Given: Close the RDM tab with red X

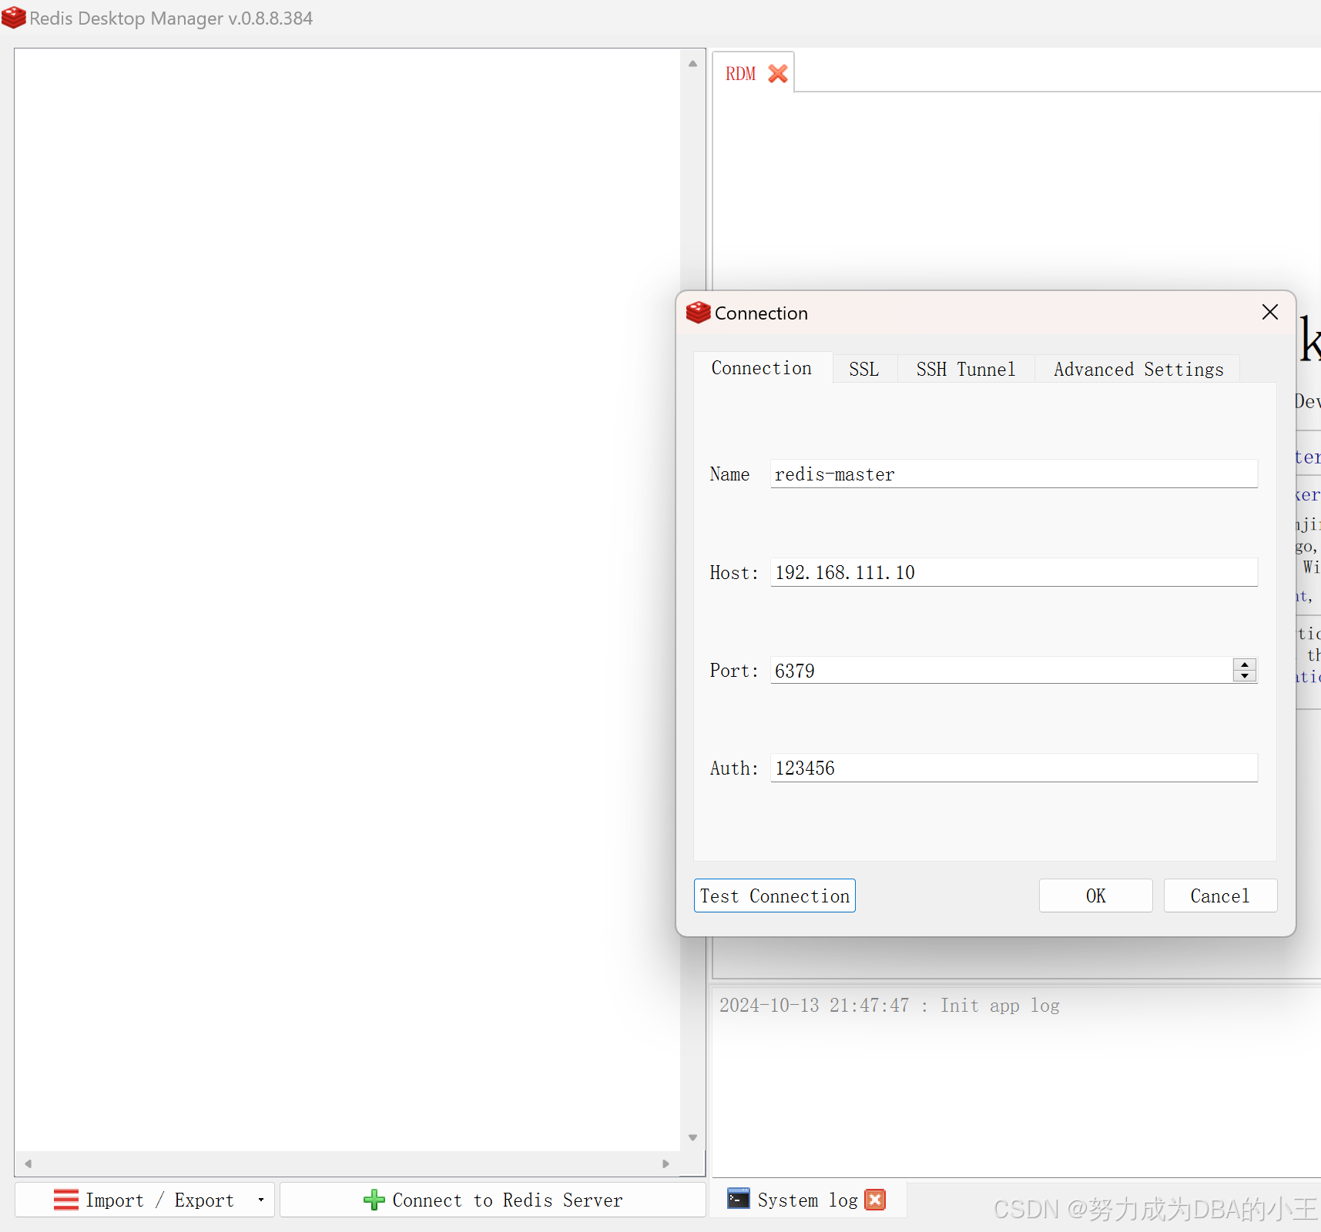Looking at the screenshot, I should coord(778,74).
